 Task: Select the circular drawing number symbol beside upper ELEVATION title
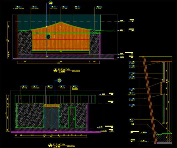[55, 70]
